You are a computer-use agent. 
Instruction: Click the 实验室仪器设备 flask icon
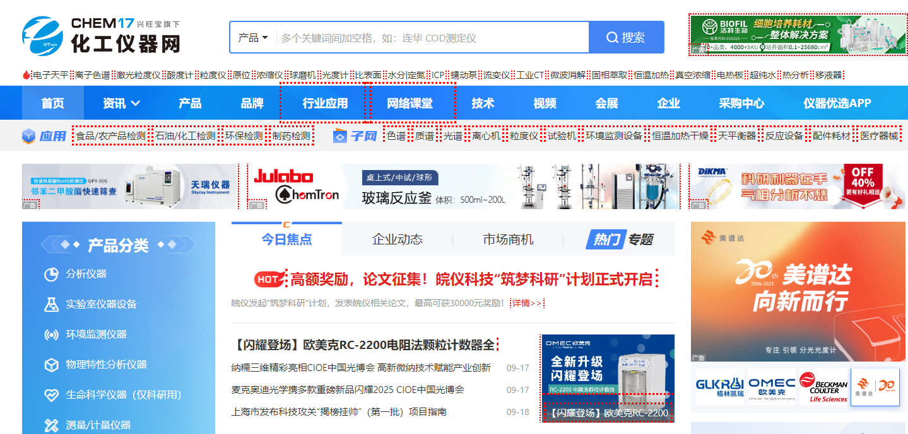[x=51, y=304]
